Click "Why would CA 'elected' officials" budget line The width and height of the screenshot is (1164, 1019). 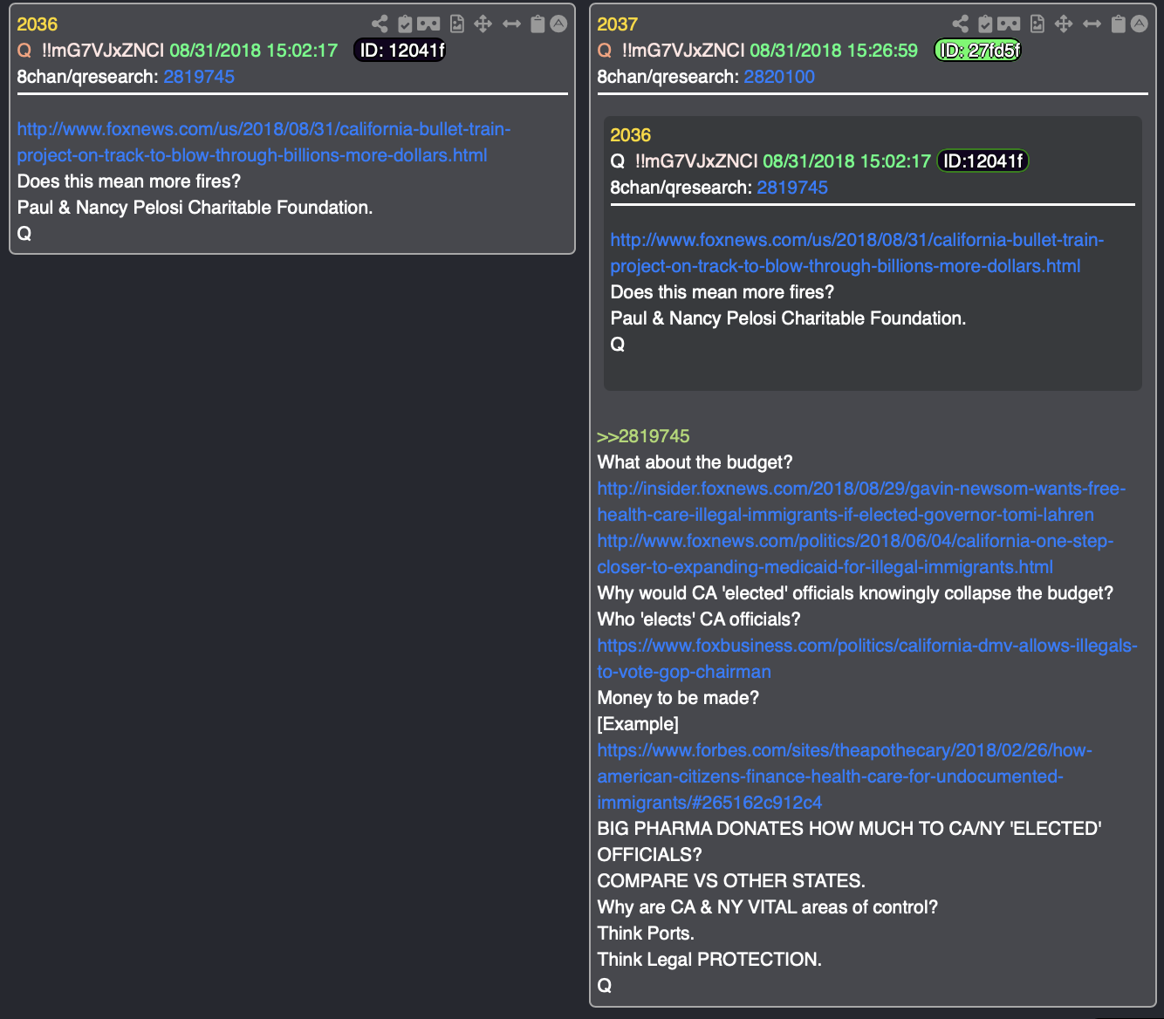855,593
